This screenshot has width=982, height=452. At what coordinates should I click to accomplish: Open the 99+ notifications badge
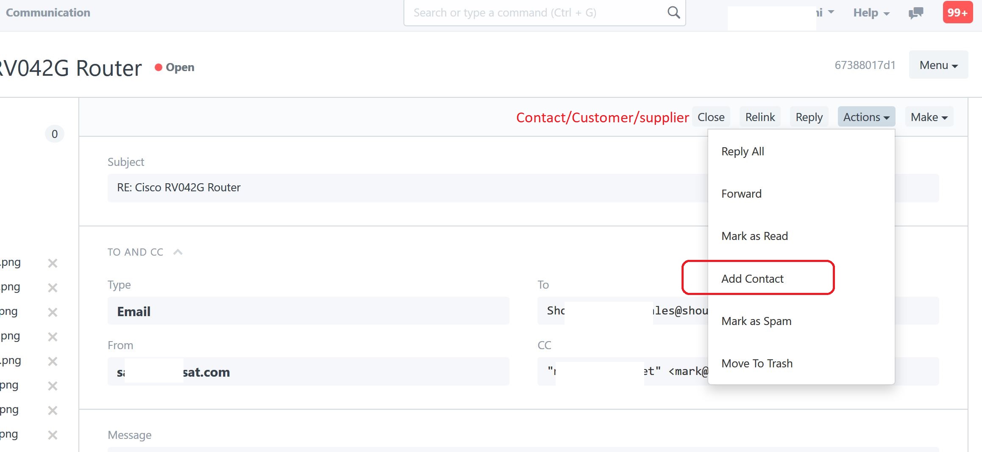[x=957, y=12]
